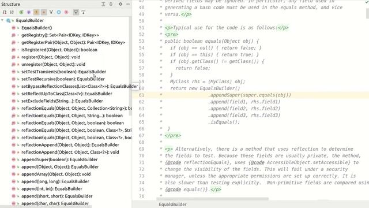Image resolution: width=369 pixels, height=208 pixels.
Task: Select unregister(Object, Object): void
Action: tap(53, 64)
